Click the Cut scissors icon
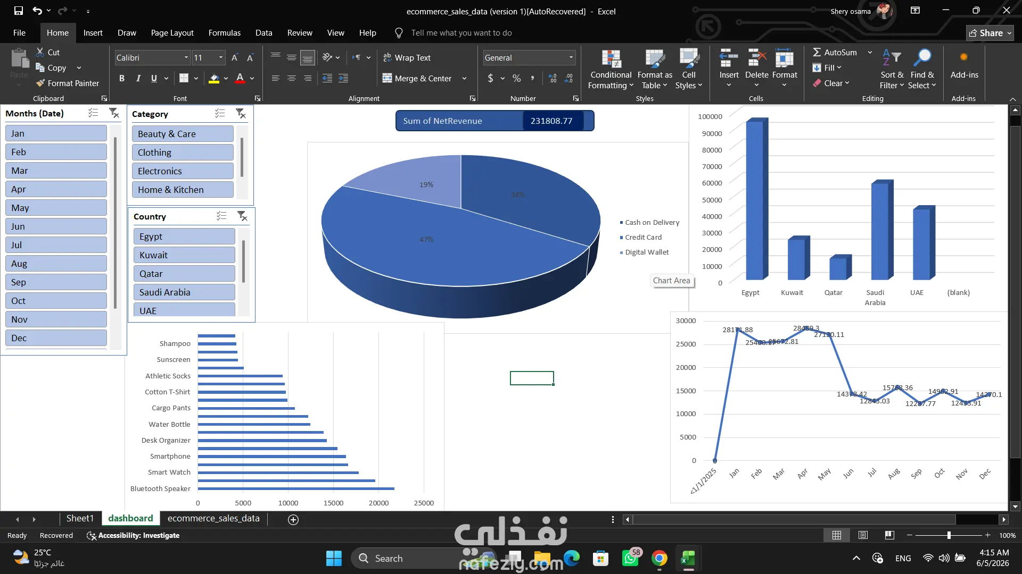The width and height of the screenshot is (1022, 574). point(40,52)
